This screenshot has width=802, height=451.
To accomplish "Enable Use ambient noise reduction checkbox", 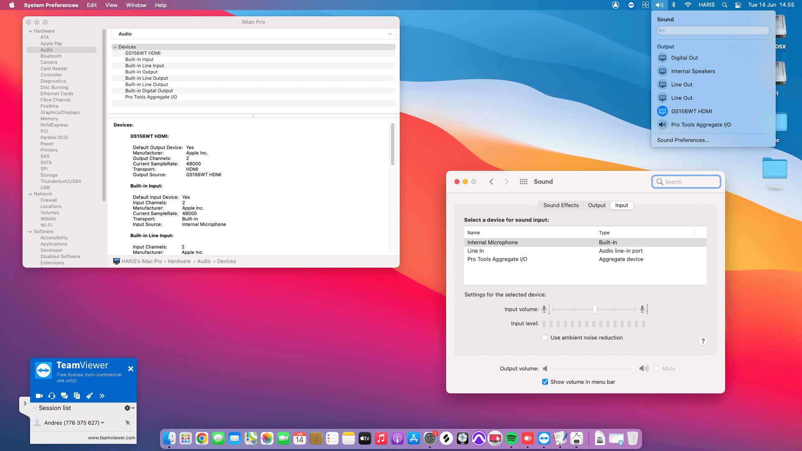I will 545,337.
